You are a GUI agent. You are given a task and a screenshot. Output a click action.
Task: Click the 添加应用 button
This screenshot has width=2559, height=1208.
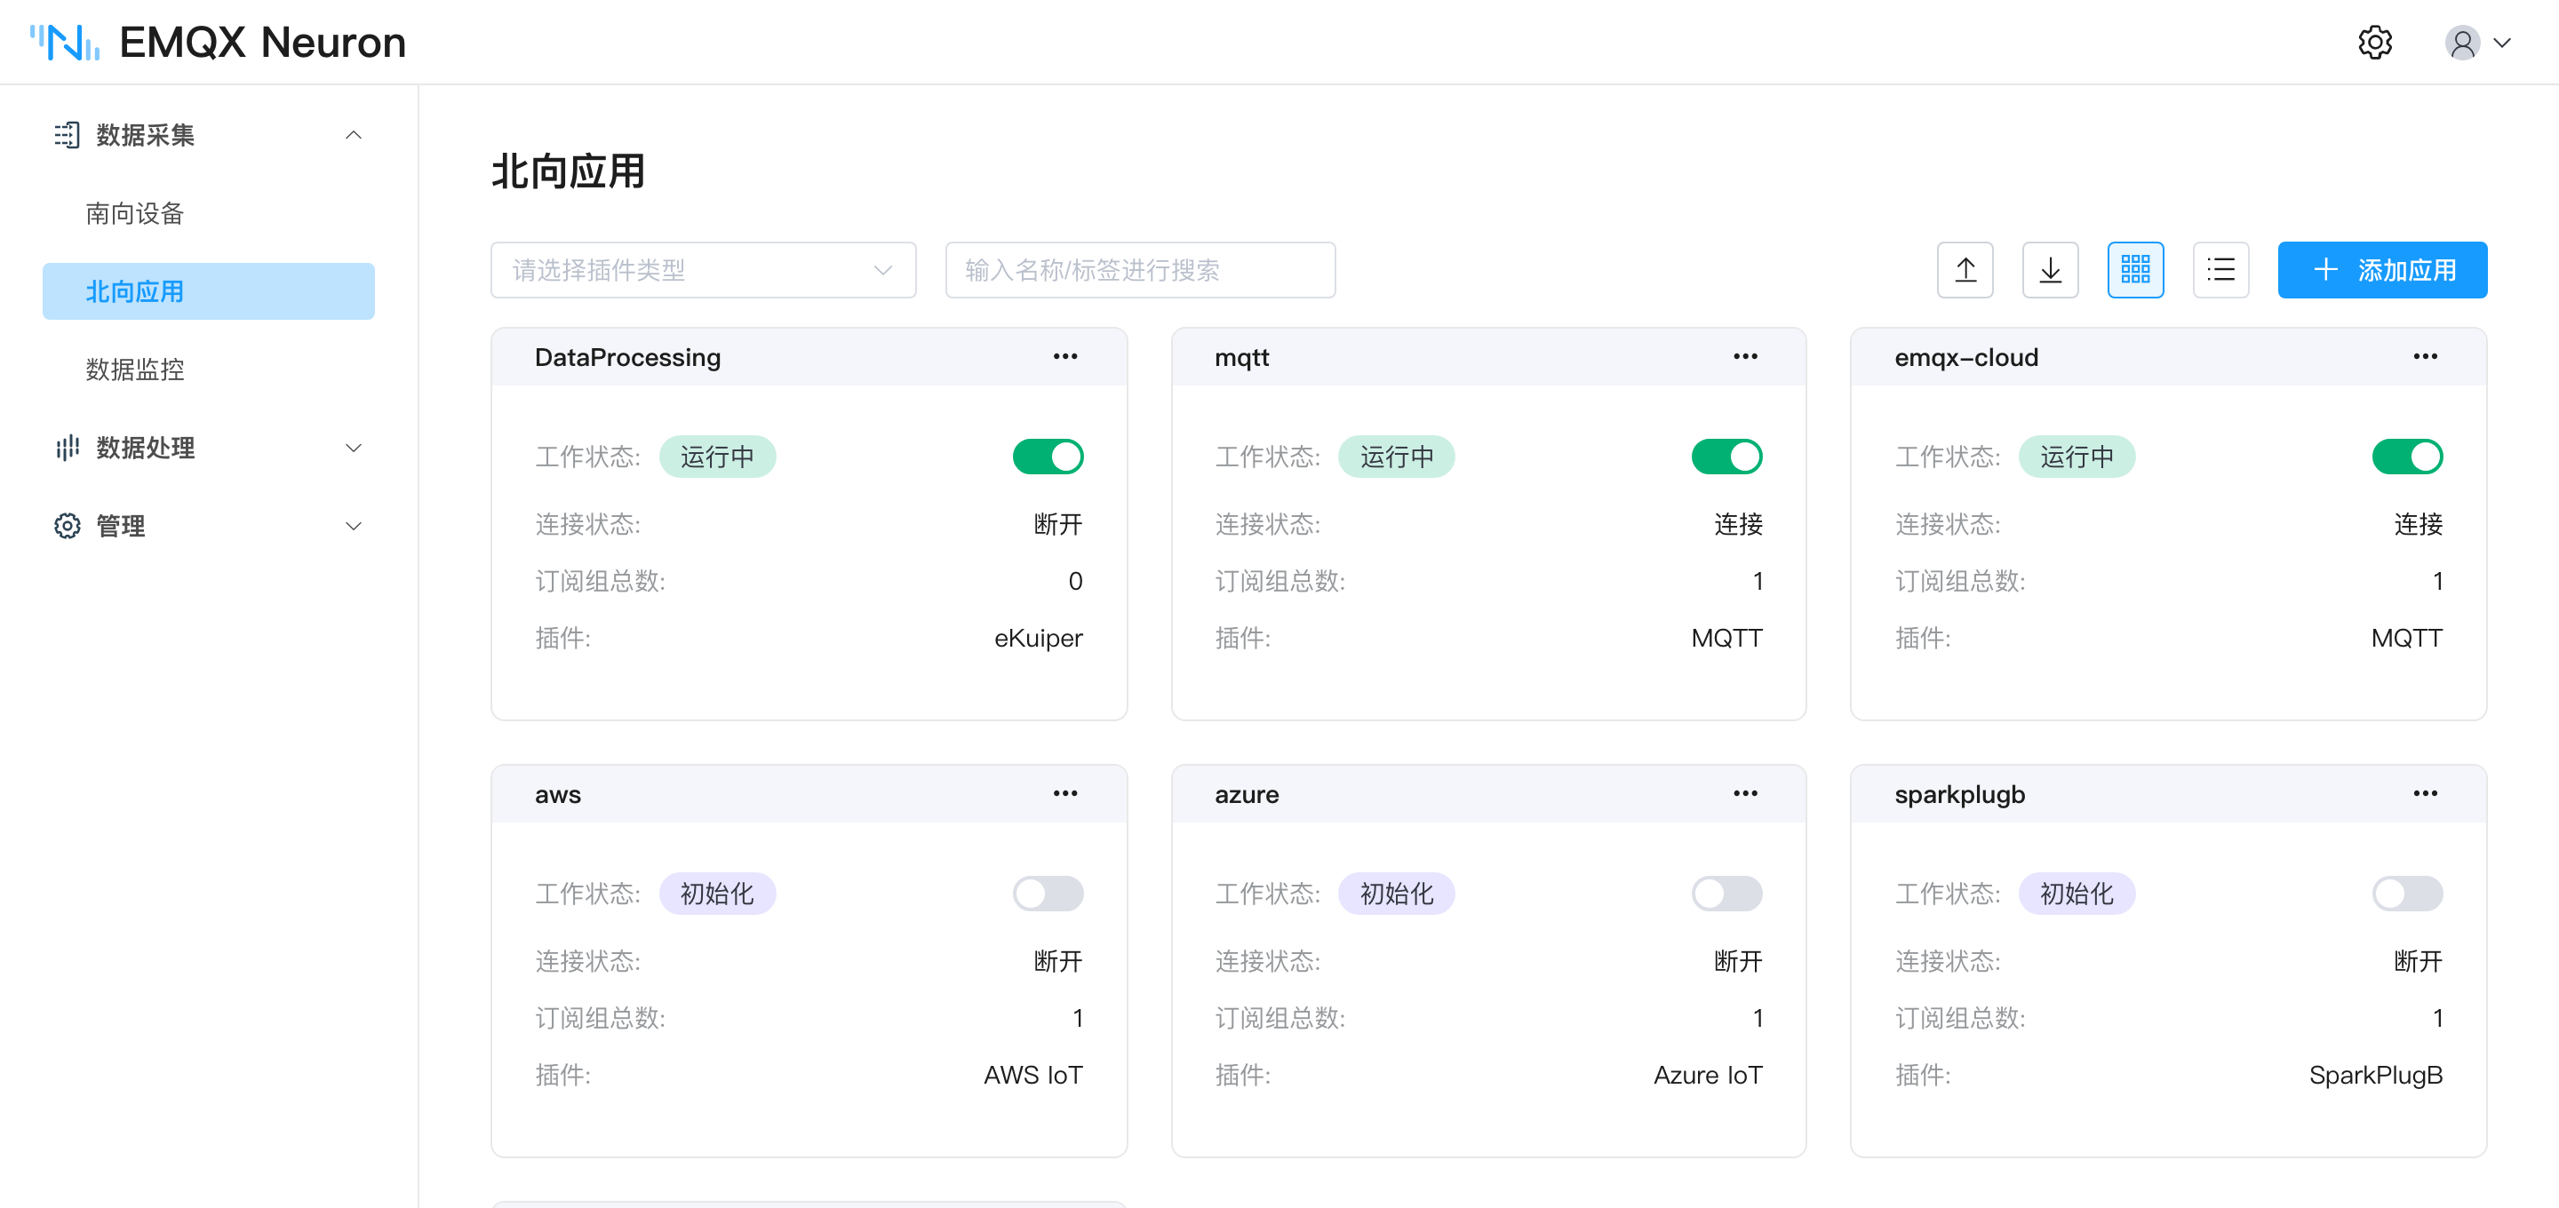point(2382,270)
